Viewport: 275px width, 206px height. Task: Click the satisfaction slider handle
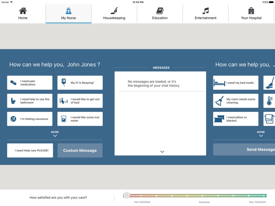(126, 195)
